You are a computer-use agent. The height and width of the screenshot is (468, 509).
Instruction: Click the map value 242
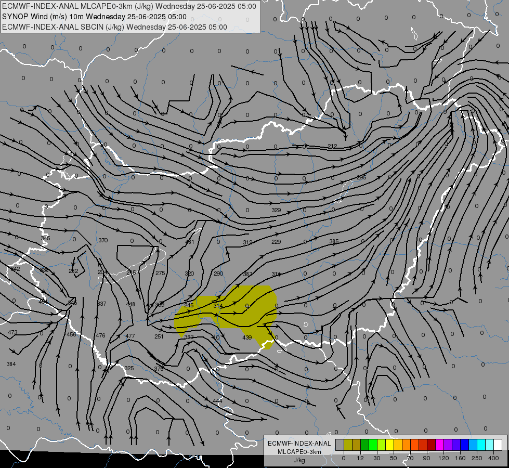pos(15,269)
